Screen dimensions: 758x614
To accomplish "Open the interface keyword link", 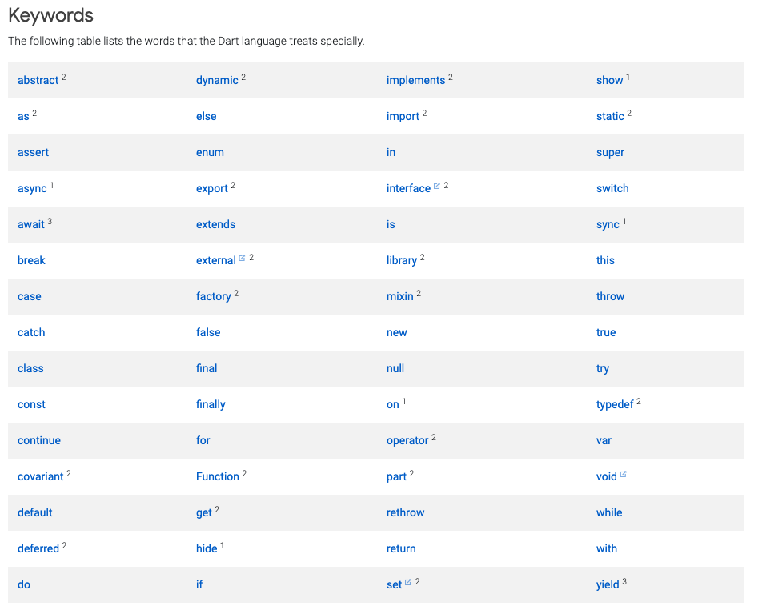I will [408, 189].
